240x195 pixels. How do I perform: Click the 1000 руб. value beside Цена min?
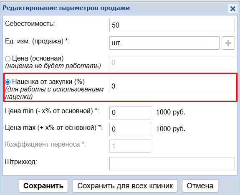[x=171, y=112]
